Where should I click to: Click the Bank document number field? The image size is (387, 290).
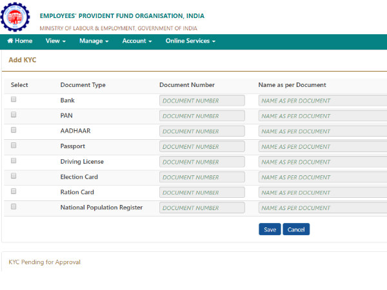[202, 101]
